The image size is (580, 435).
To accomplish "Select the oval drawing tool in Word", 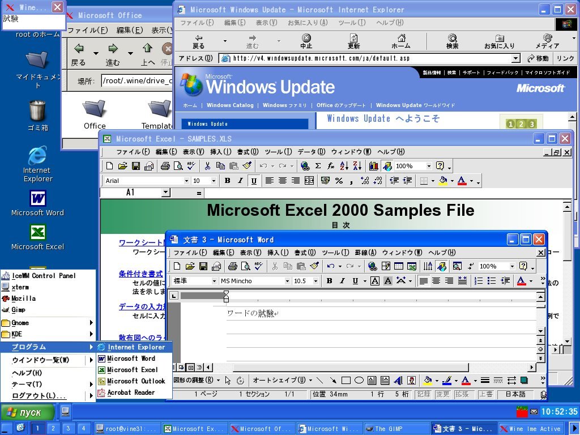I will tap(359, 380).
